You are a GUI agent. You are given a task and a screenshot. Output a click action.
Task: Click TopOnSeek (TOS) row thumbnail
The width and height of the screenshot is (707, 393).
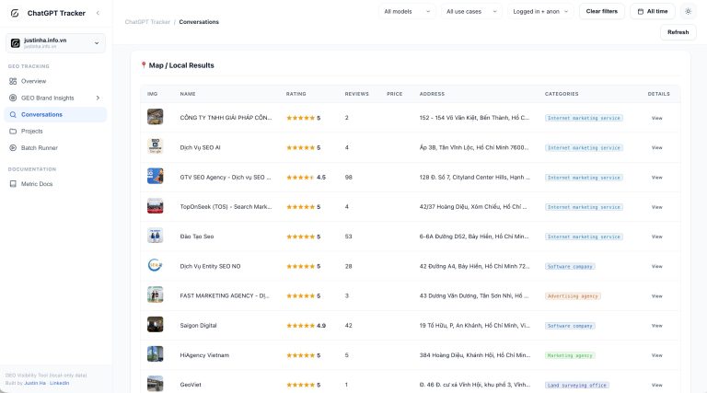tap(155, 206)
